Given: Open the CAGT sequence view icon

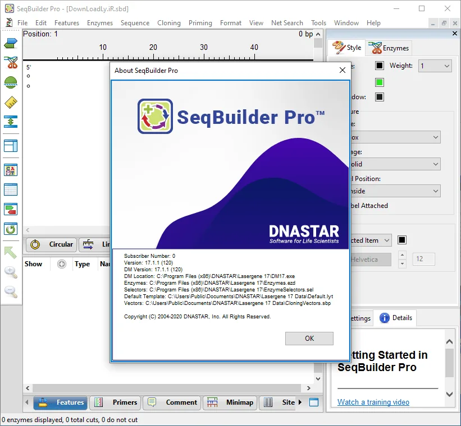Looking at the screenshot, I should [11, 170].
